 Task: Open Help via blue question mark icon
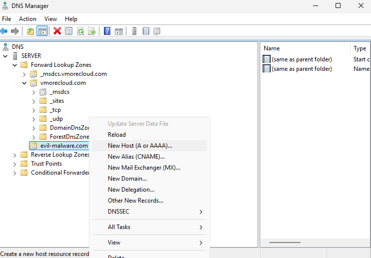click(107, 31)
